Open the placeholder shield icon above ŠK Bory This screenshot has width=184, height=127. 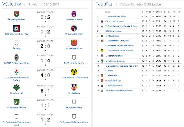tap(16, 43)
